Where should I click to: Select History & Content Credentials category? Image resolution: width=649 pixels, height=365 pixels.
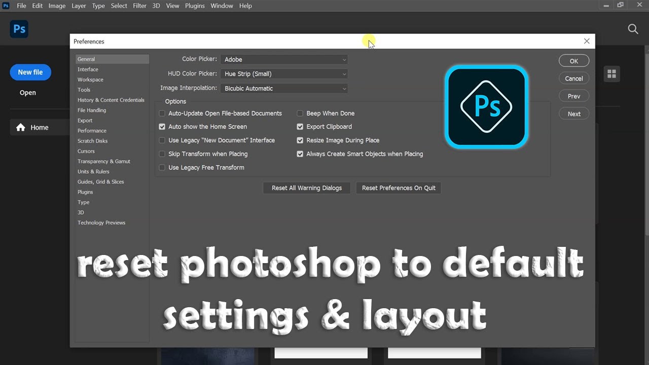(112, 100)
